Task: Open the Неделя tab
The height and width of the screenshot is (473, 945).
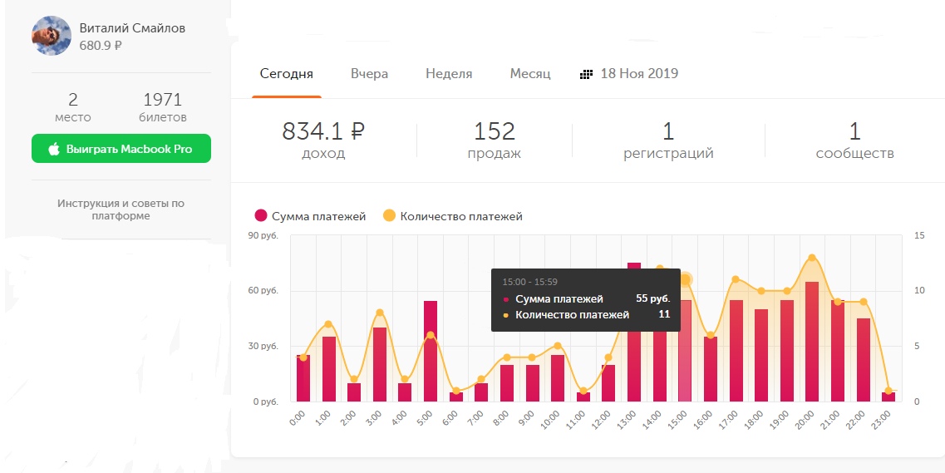Action: coord(449,74)
